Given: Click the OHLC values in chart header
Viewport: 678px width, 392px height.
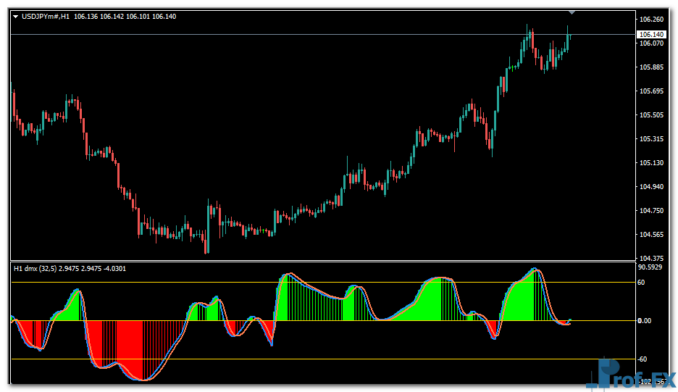Looking at the screenshot, I should (125, 16).
